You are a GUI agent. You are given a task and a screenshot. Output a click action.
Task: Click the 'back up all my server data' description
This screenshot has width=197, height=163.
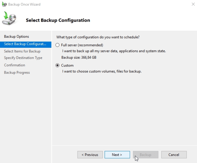pyautogui.click(x=114, y=51)
